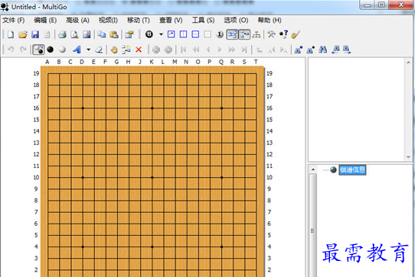Click the comment panel scrollbar up arrow
Image resolution: width=415 pixels, height=277 pixels.
(408, 63)
